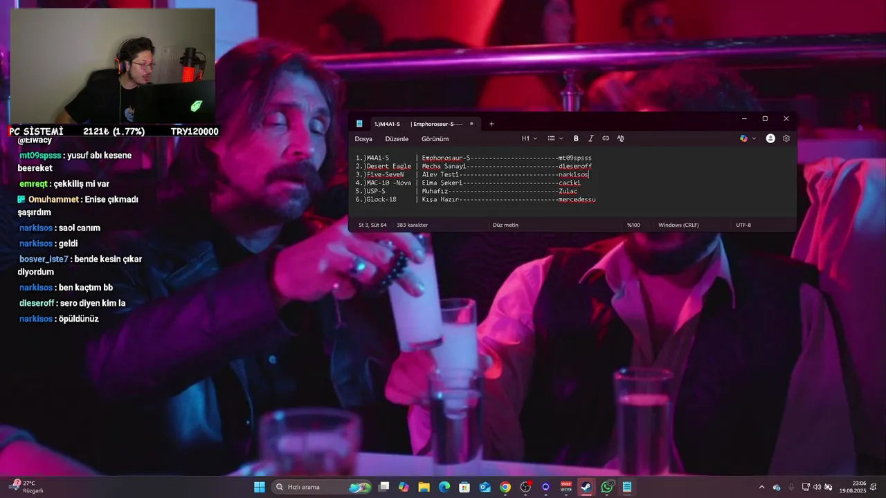The height and width of the screenshot is (498, 886).
Task: Open the Dosya menu
Action: tap(363, 139)
